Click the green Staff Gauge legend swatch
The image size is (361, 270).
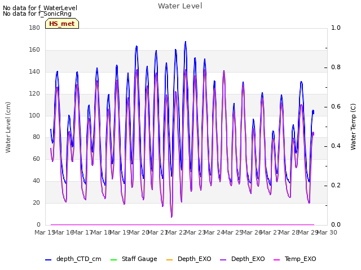pyautogui.click(x=114, y=260)
